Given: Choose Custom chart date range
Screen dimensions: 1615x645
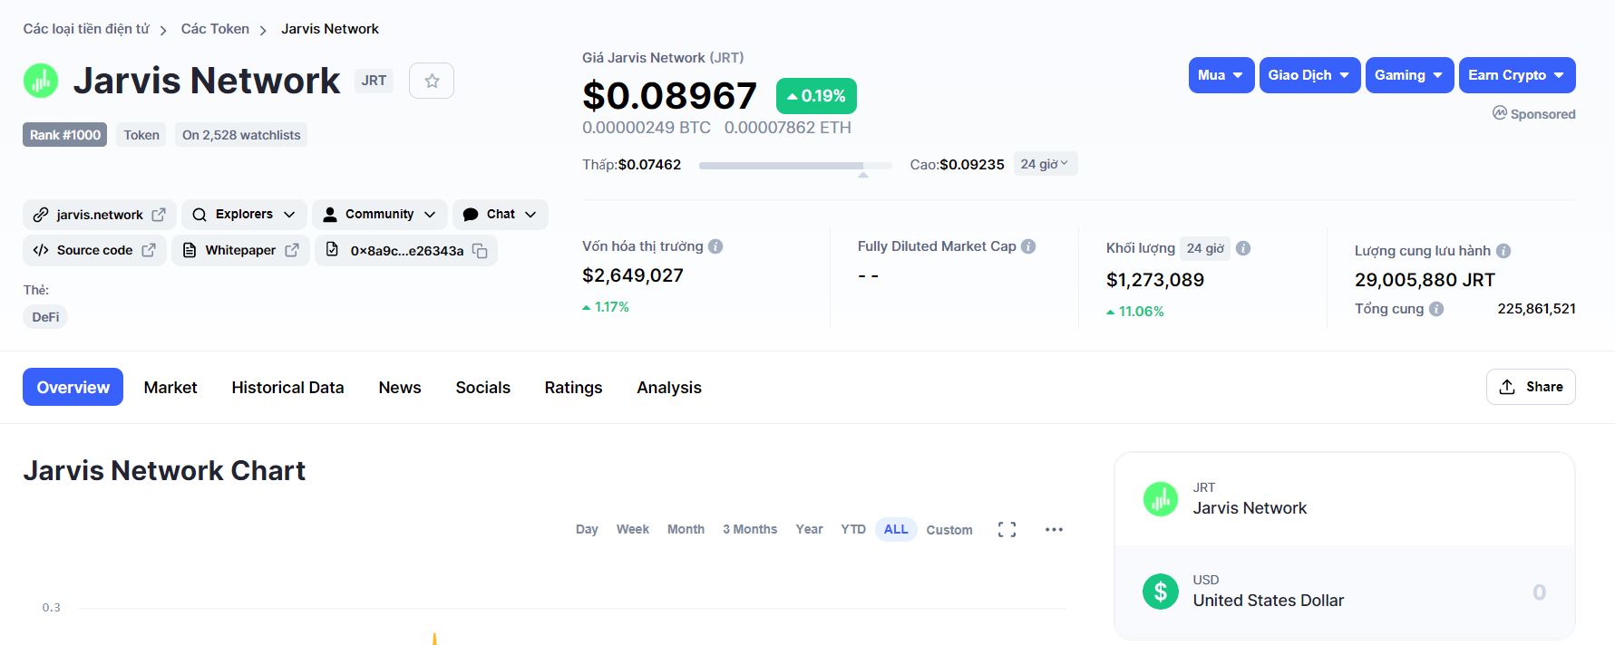Looking at the screenshot, I should pyautogui.click(x=949, y=530).
